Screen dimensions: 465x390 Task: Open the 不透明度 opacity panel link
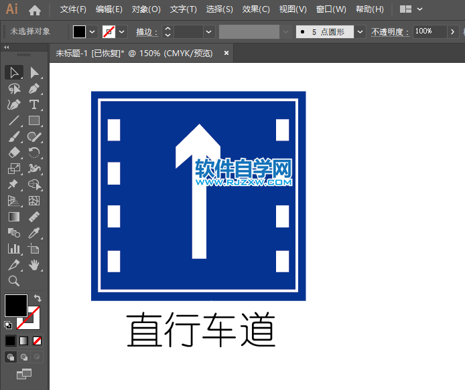[390, 32]
